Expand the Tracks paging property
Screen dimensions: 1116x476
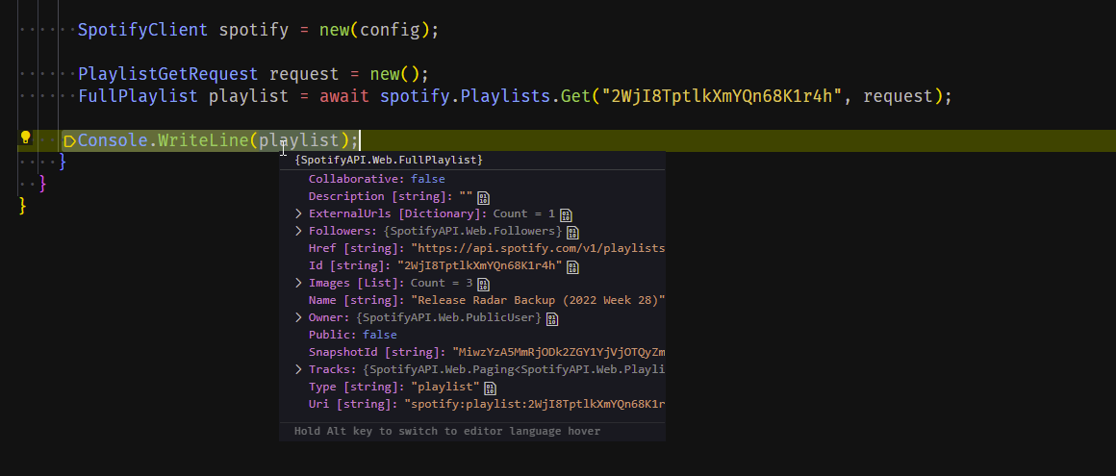click(299, 369)
